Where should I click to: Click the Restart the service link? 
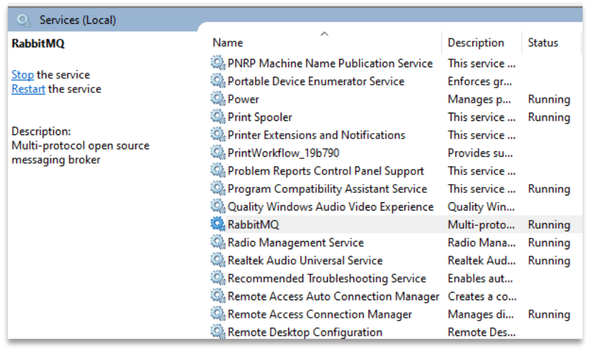pyautogui.click(x=29, y=89)
